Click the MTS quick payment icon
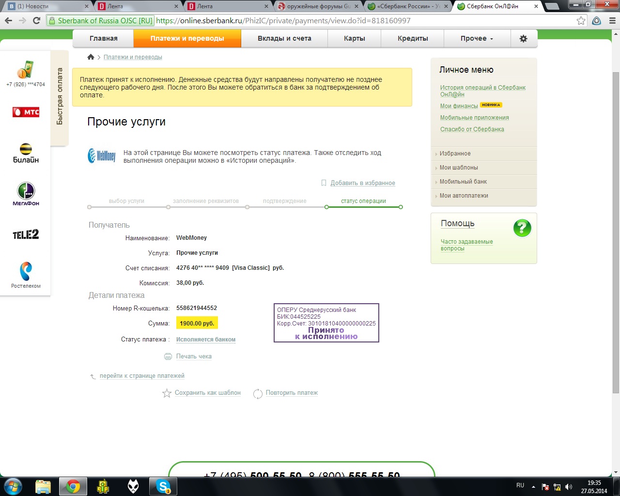Screen dimensions: 620x496 [26, 112]
